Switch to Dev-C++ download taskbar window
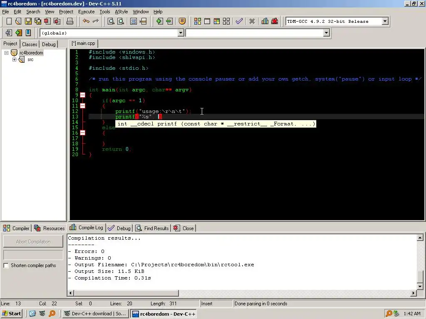This screenshot has height=319, width=426. 95,314
